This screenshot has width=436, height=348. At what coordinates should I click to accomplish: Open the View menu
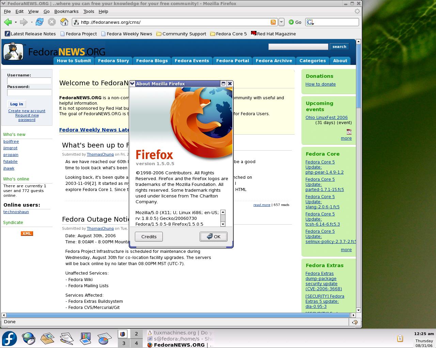pos(33,11)
